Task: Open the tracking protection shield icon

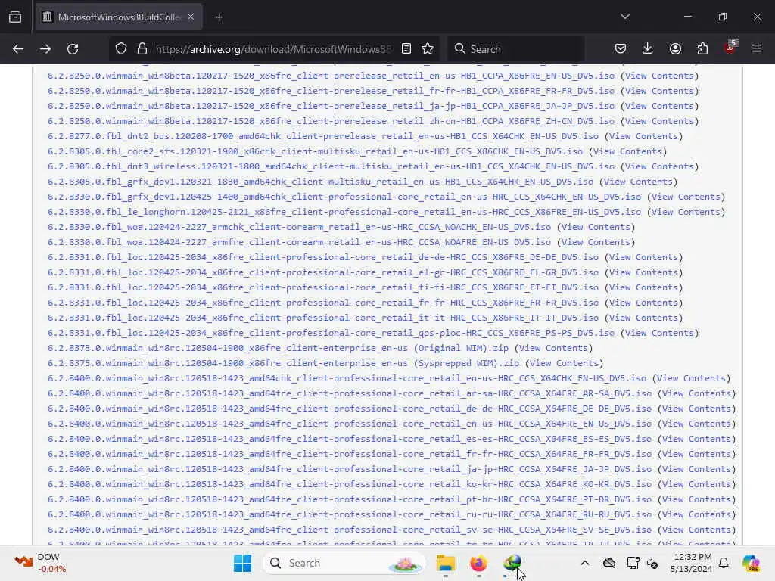Action: [121, 49]
